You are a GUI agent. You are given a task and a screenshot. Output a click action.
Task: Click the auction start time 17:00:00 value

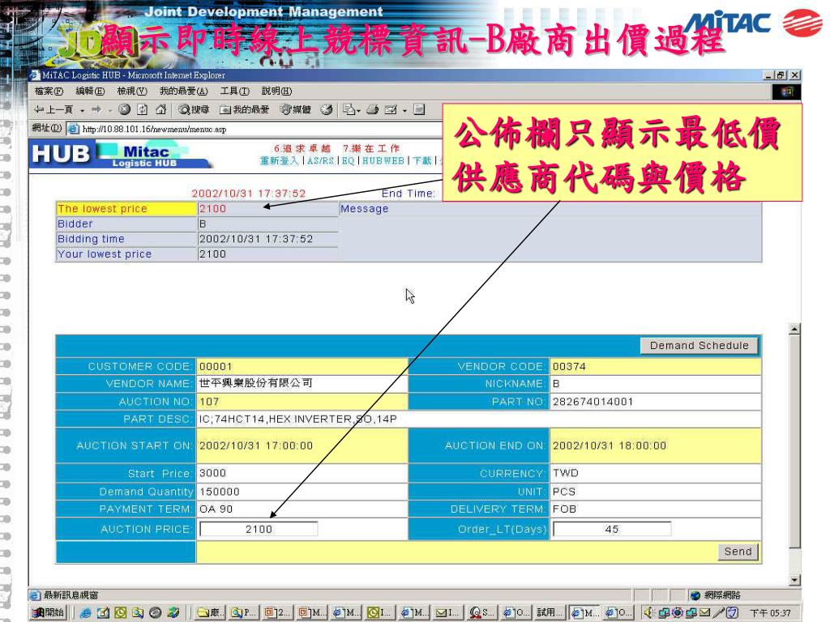click(256, 445)
